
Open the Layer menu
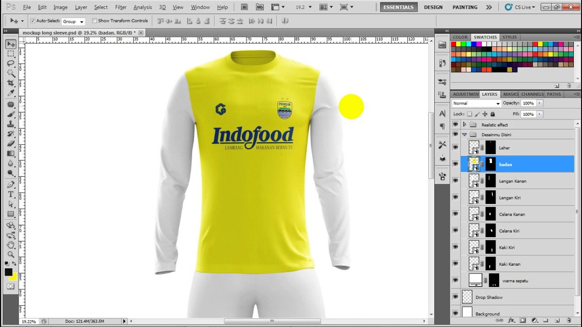pyautogui.click(x=81, y=7)
